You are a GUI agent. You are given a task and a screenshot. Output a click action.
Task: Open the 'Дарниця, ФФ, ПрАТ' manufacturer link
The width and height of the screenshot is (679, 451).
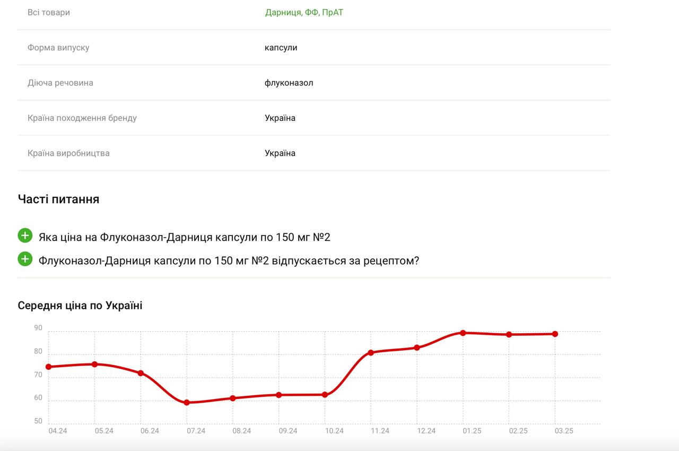(304, 12)
